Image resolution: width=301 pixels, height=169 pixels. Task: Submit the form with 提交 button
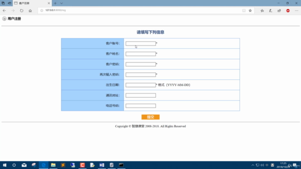pos(150,117)
